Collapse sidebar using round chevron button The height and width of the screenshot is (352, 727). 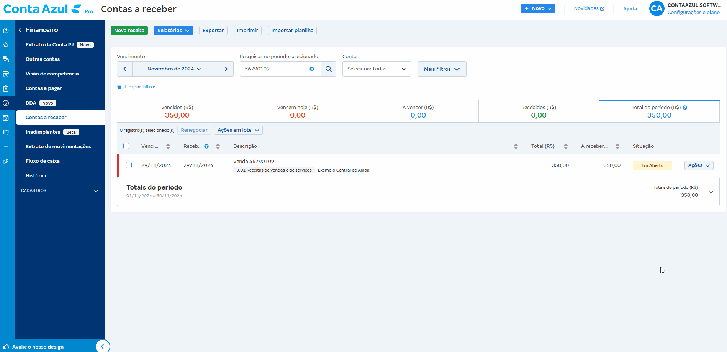(x=102, y=346)
